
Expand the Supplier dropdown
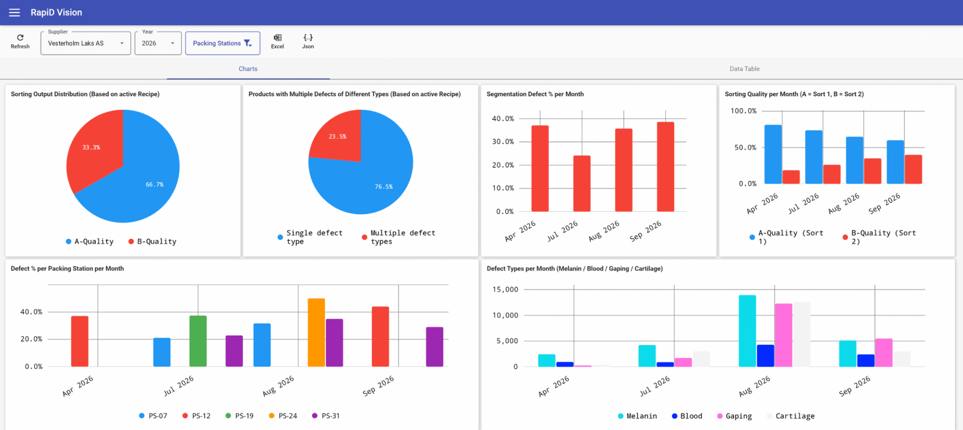click(x=86, y=43)
